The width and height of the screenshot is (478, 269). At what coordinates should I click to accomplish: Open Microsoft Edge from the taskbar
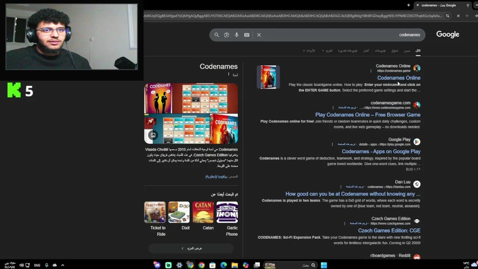(224, 265)
